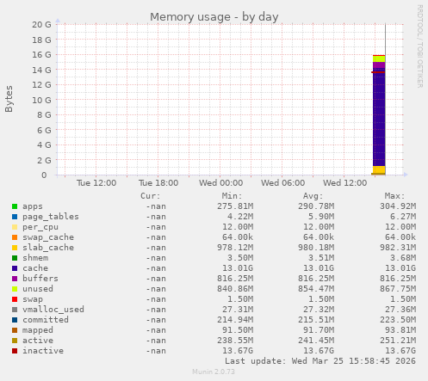428x381 pixels.
Task: Click the 'active' legend label
Action: pyautogui.click(x=38, y=341)
